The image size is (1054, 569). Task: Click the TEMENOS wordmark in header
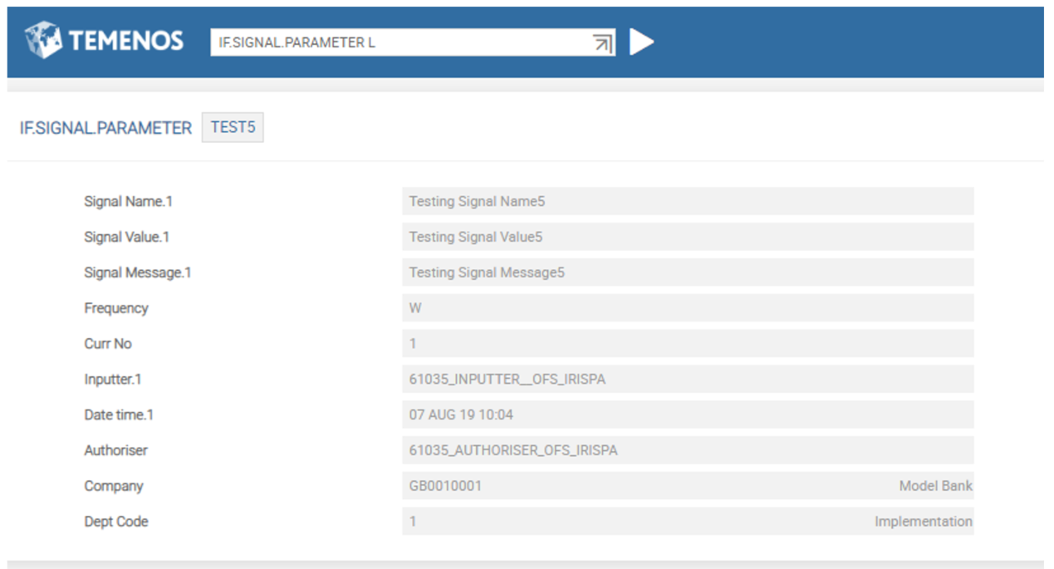tap(126, 42)
